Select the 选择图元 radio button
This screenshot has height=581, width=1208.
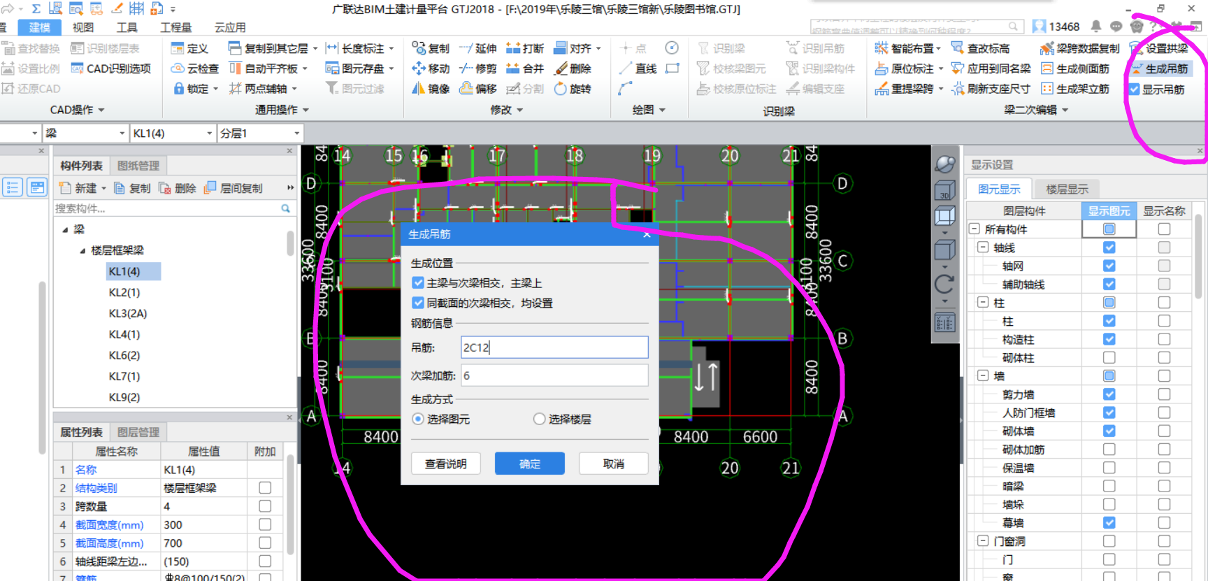pos(418,419)
